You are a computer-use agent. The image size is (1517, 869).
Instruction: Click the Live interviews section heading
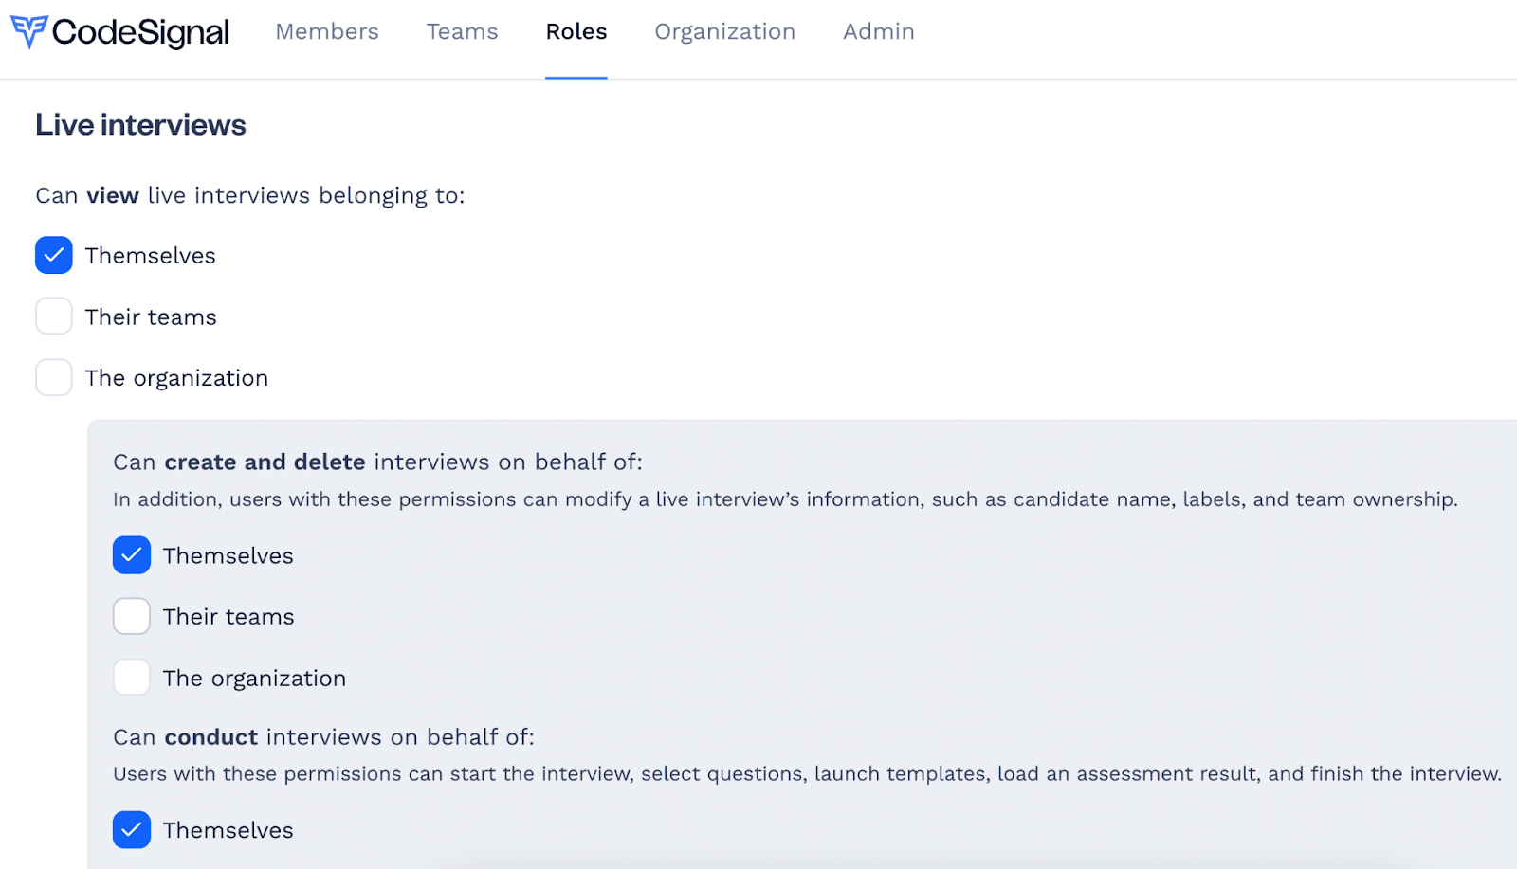(x=140, y=125)
